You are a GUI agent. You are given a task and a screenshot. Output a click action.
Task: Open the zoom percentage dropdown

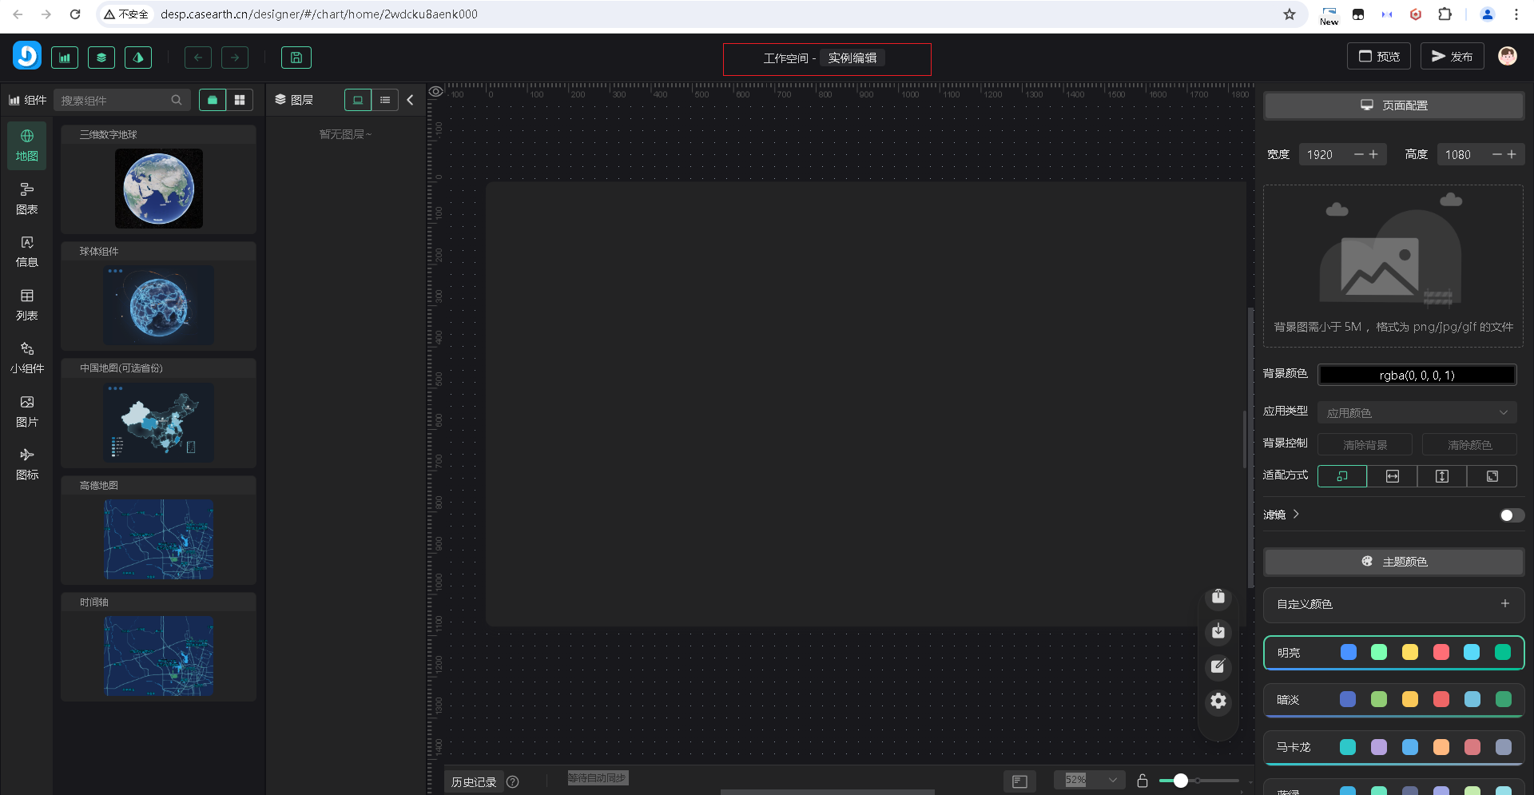click(x=1090, y=780)
